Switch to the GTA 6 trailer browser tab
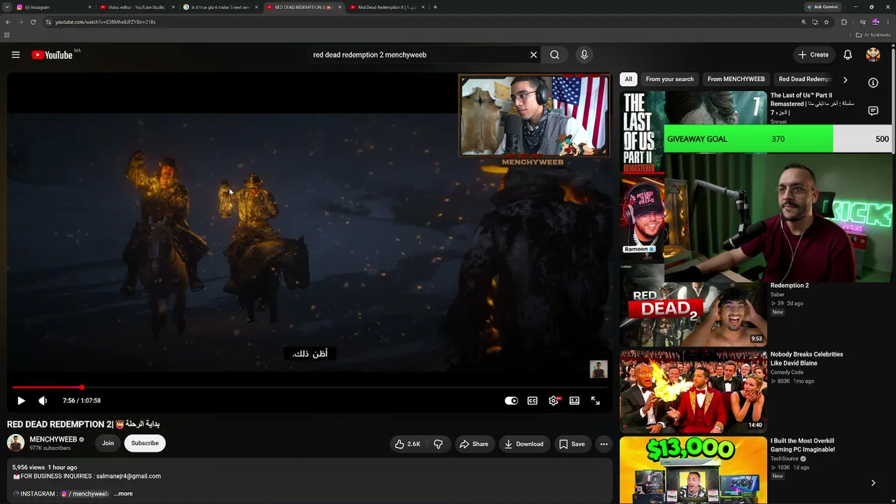Viewport: 896px width, 504px height. [220, 7]
